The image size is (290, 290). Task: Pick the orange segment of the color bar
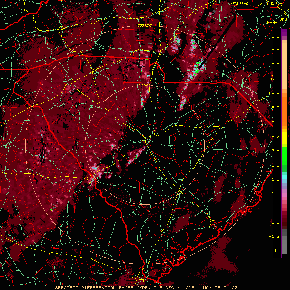point(285,111)
